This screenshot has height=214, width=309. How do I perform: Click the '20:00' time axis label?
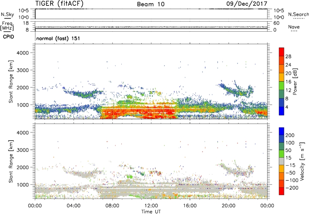coord(228,206)
